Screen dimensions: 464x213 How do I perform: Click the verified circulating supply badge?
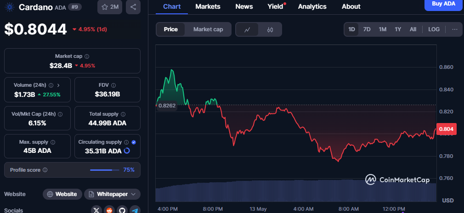tap(134, 142)
